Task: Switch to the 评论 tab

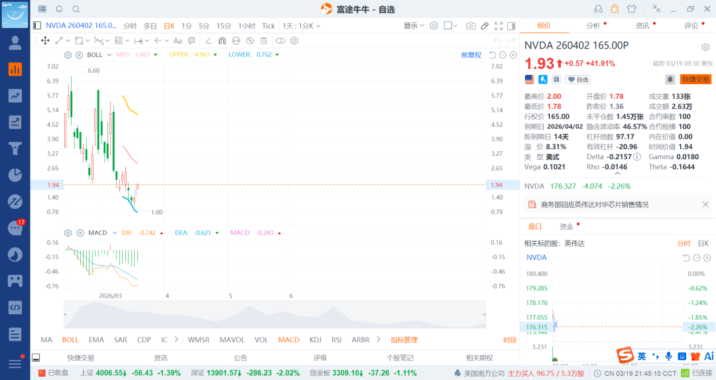Action: 691,26
